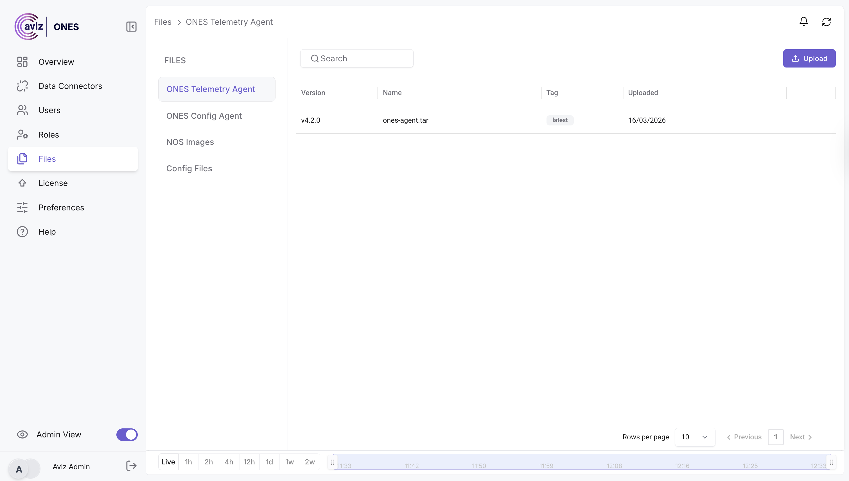Viewport: 849px width, 481px height.
Task: Click the refresh icon in header
Action: 826,22
